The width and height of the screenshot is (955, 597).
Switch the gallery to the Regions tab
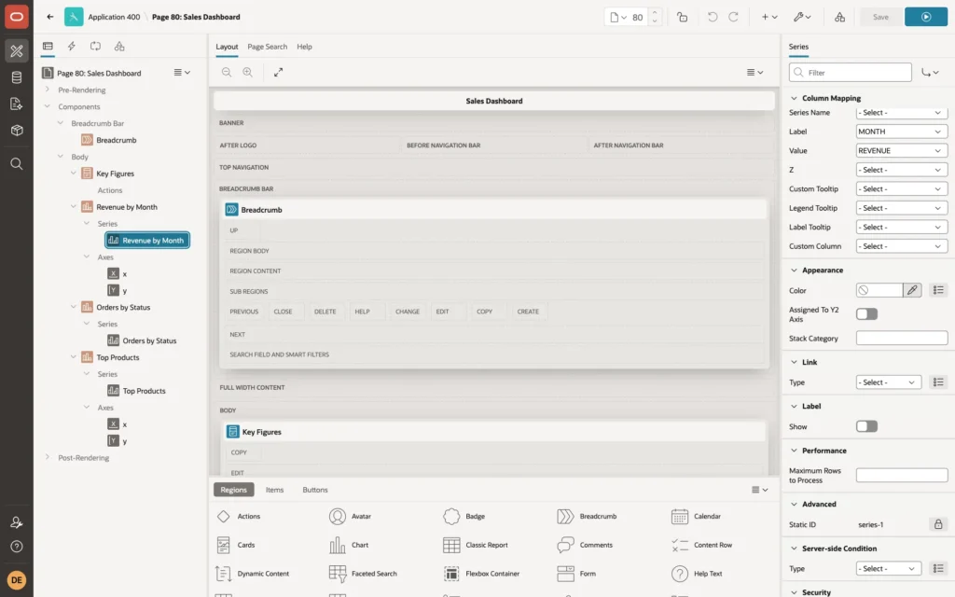coord(233,490)
